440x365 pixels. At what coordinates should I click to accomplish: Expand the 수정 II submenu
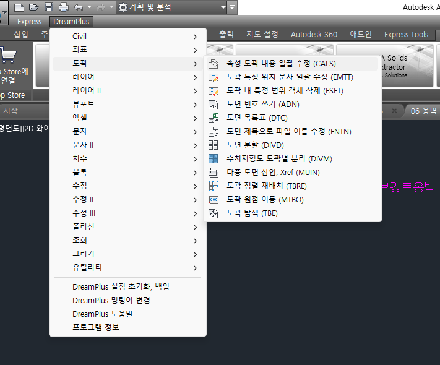coord(127,200)
